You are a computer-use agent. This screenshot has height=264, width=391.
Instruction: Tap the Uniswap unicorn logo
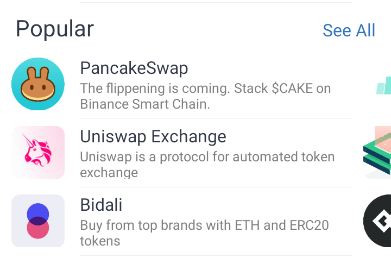(x=38, y=152)
